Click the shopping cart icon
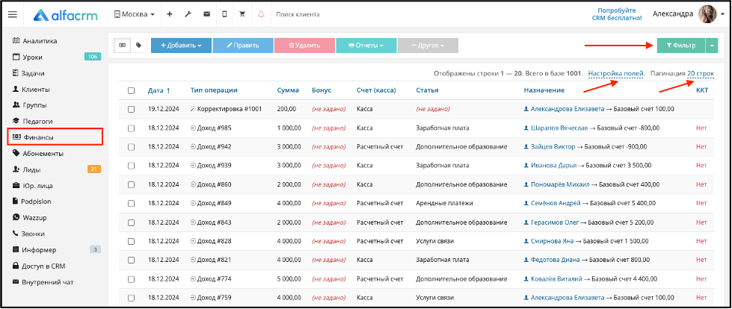Viewport: 732px width, 309px height. (x=242, y=14)
